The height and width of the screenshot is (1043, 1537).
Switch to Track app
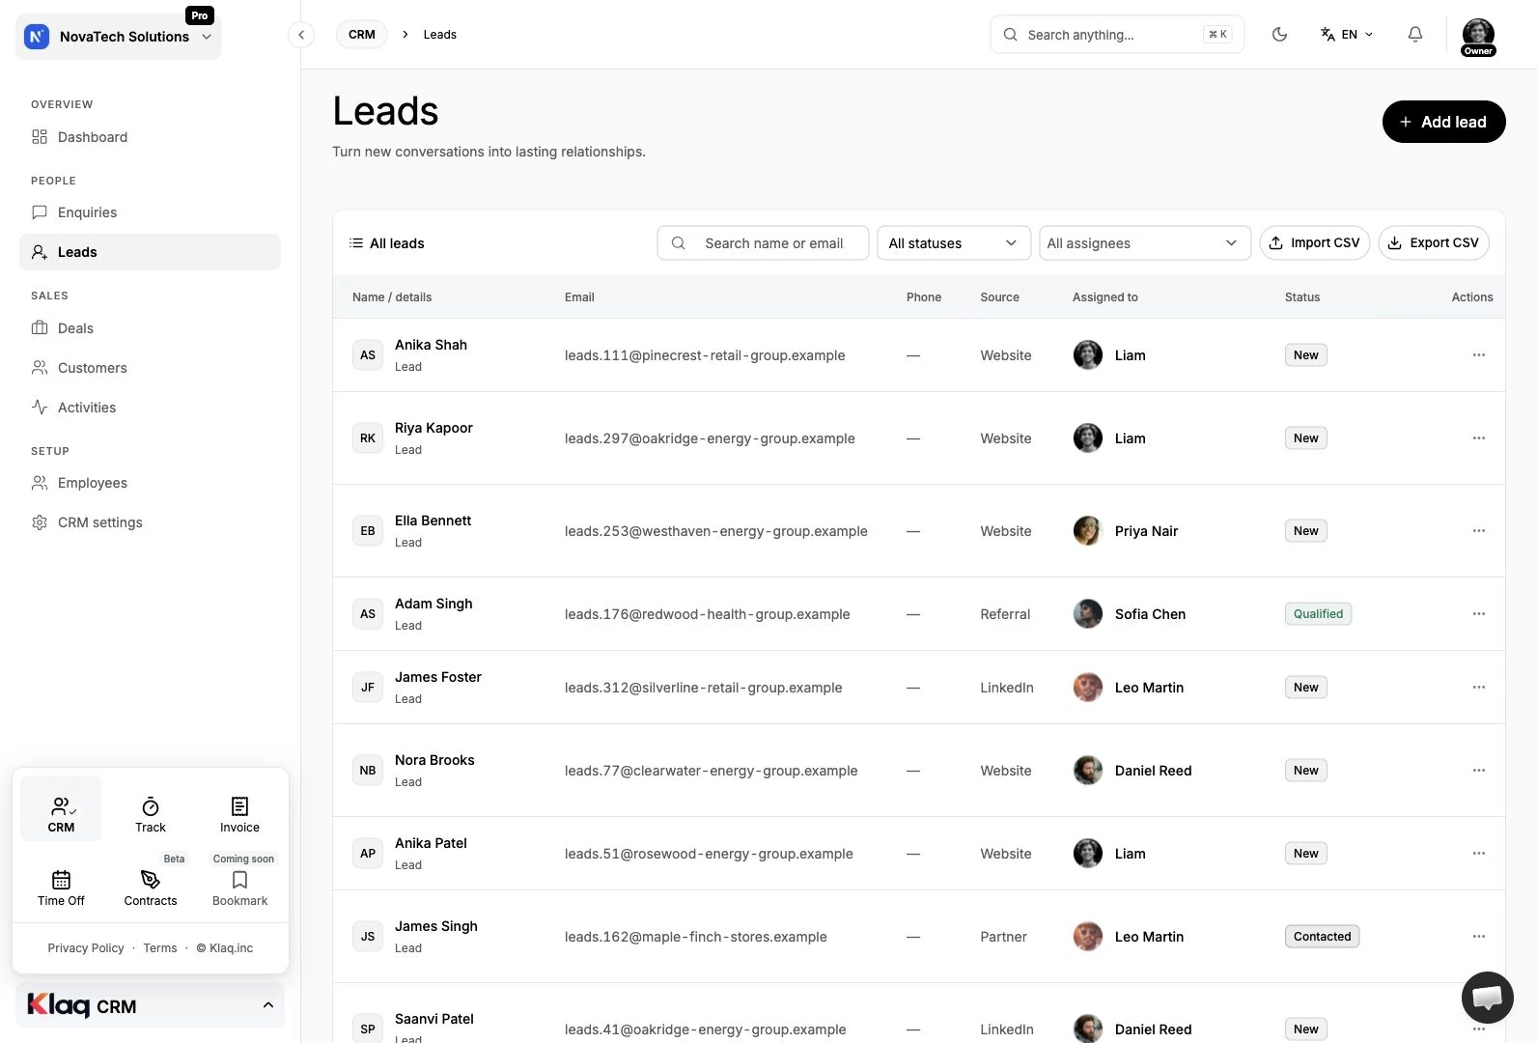(x=151, y=814)
